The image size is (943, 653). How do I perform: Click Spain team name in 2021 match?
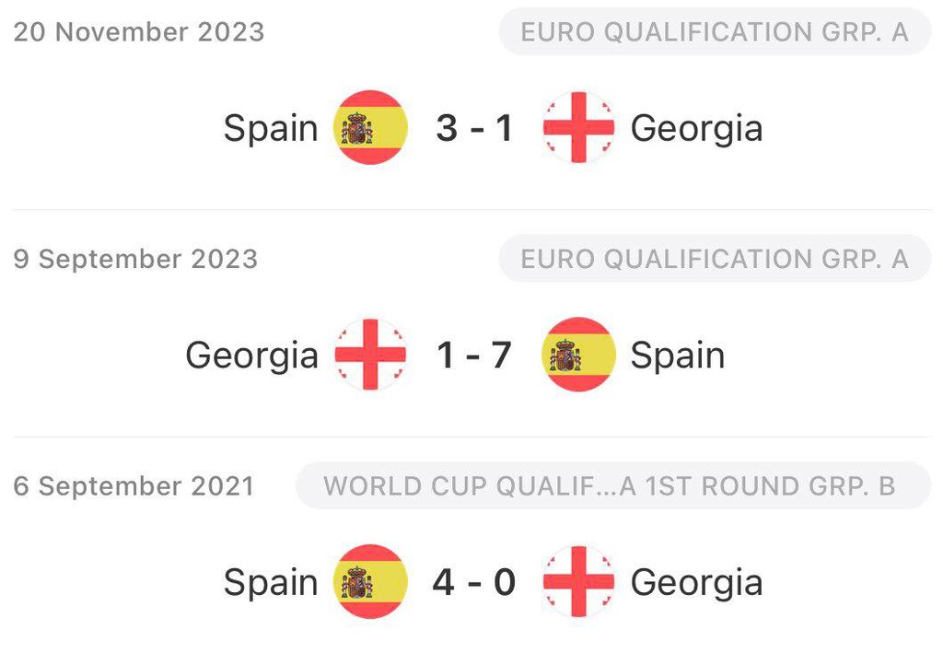coord(271,583)
